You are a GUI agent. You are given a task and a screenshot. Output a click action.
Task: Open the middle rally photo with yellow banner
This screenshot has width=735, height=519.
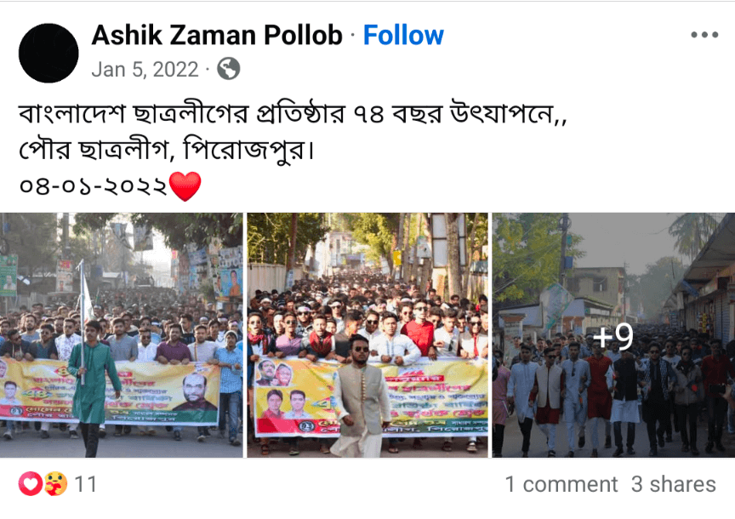367,334
